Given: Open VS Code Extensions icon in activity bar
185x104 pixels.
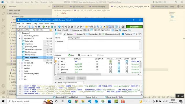Looking at the screenshot, I should pos(3,34).
